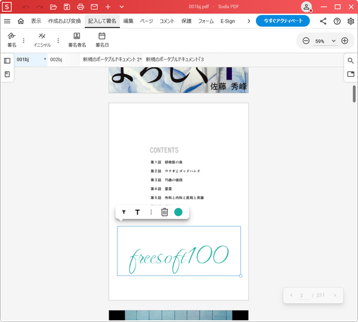Screen dimensions: 358x322
Task: Open the 署名 tool more options dots
Action: (23, 41)
